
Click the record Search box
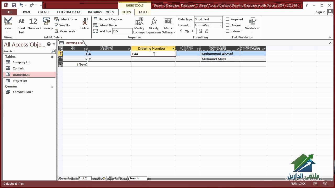coord(138,178)
